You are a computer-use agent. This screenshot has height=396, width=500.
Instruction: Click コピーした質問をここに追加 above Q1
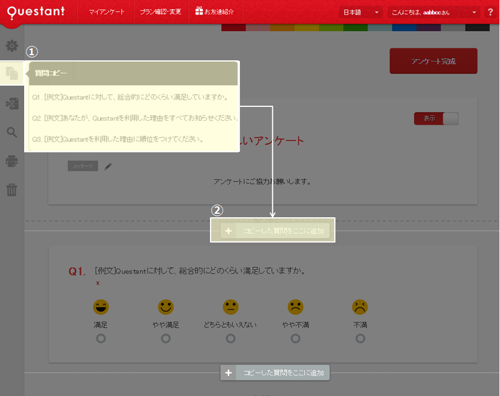pos(275,230)
